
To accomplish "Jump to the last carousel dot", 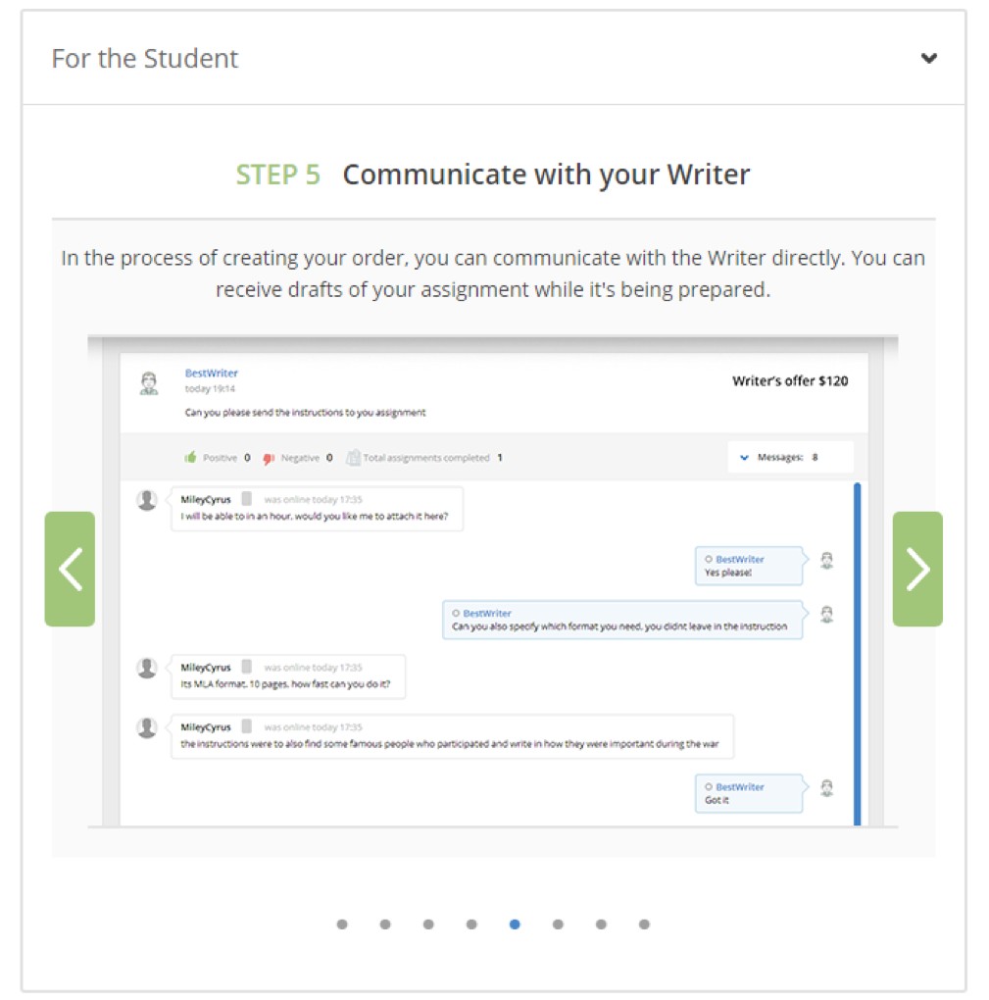I will pos(644,924).
